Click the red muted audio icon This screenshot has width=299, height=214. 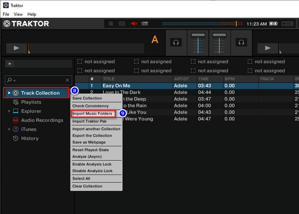[x=134, y=24]
